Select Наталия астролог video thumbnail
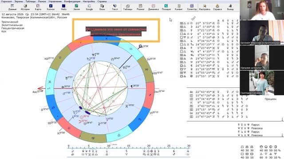The image size is (284, 159). [262, 58]
